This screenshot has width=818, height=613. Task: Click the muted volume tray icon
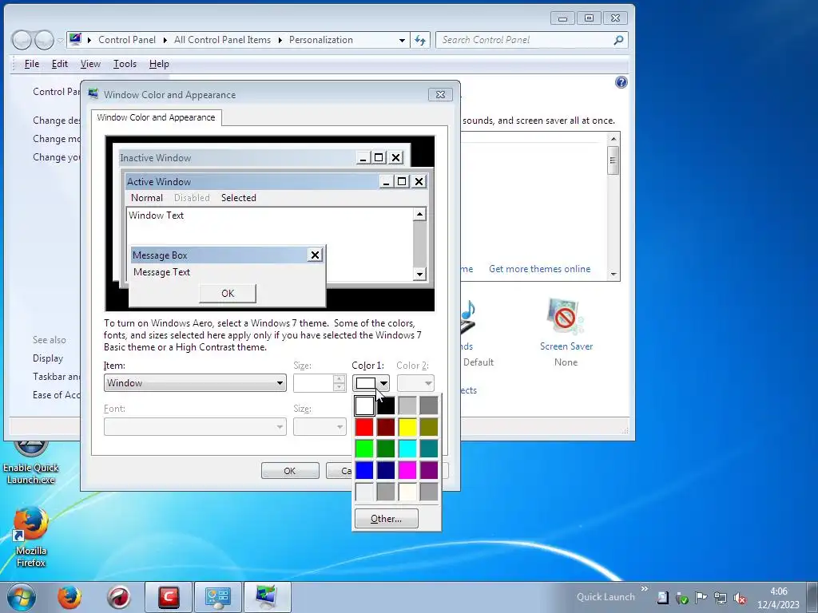pyautogui.click(x=739, y=598)
